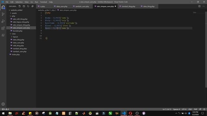Show hidden system tray icons
This screenshot has height=116, width=207.
coord(176,113)
